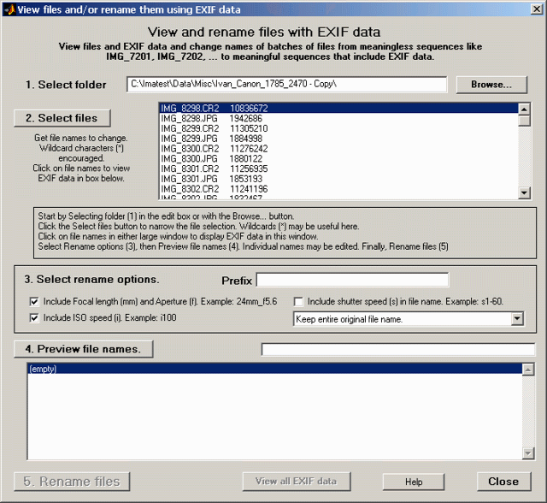Select IMG_8299.JPG in file list
547x503 pixels.
(338, 139)
